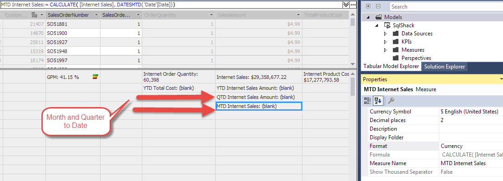Switch to the Tabular Model Explorer tab

click(x=391, y=66)
